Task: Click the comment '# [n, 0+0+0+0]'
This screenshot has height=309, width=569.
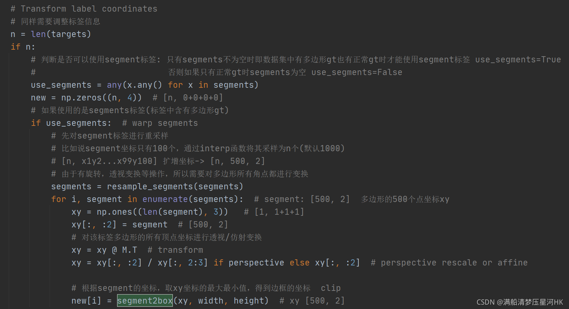Action: pos(188,98)
